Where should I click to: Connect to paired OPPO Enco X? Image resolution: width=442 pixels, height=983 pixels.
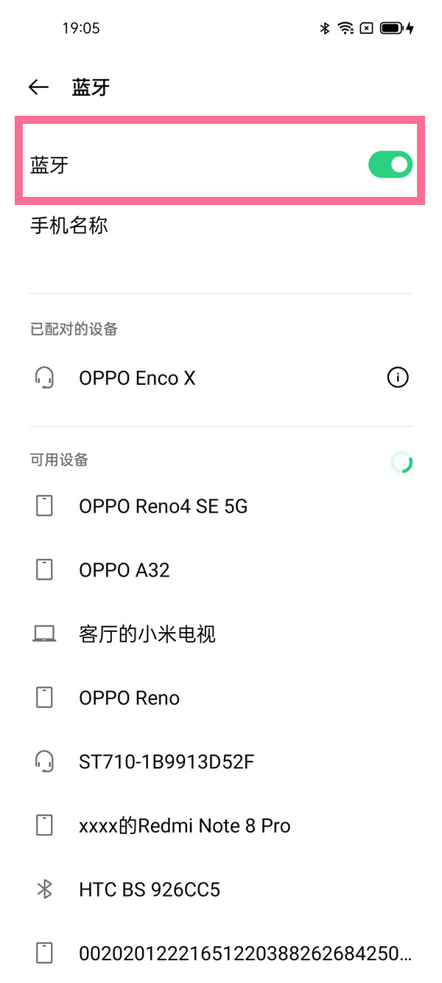pyautogui.click(x=137, y=378)
